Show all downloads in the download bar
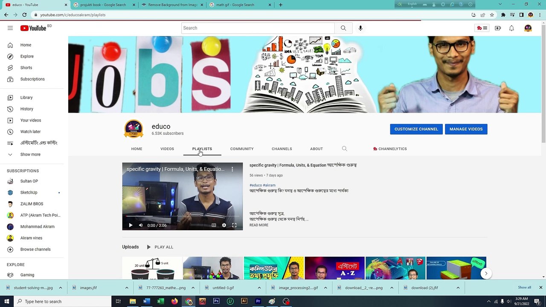Screen dimensions: 546x307 [525, 287]
